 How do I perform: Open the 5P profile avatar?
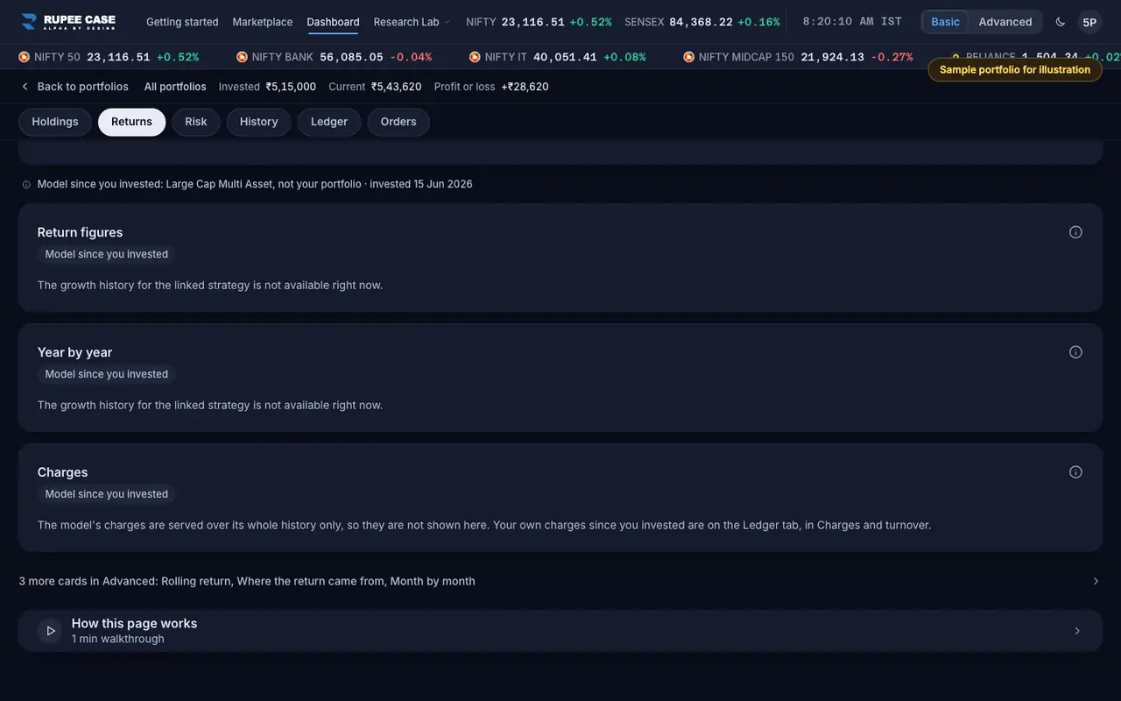coord(1089,22)
